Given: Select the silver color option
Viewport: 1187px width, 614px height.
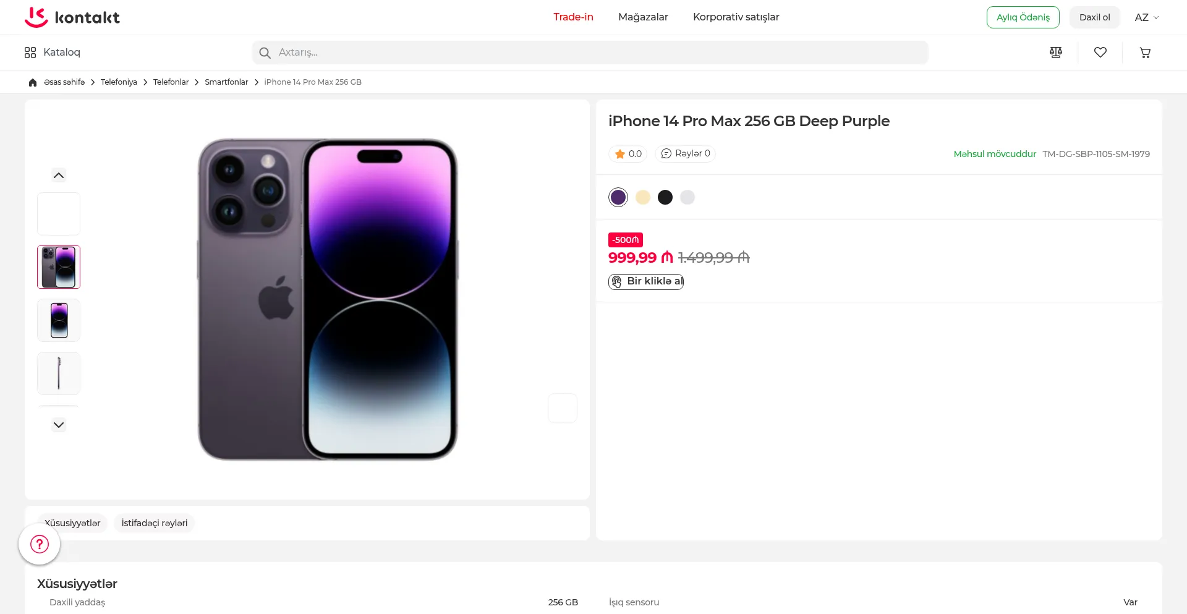Looking at the screenshot, I should [687, 197].
